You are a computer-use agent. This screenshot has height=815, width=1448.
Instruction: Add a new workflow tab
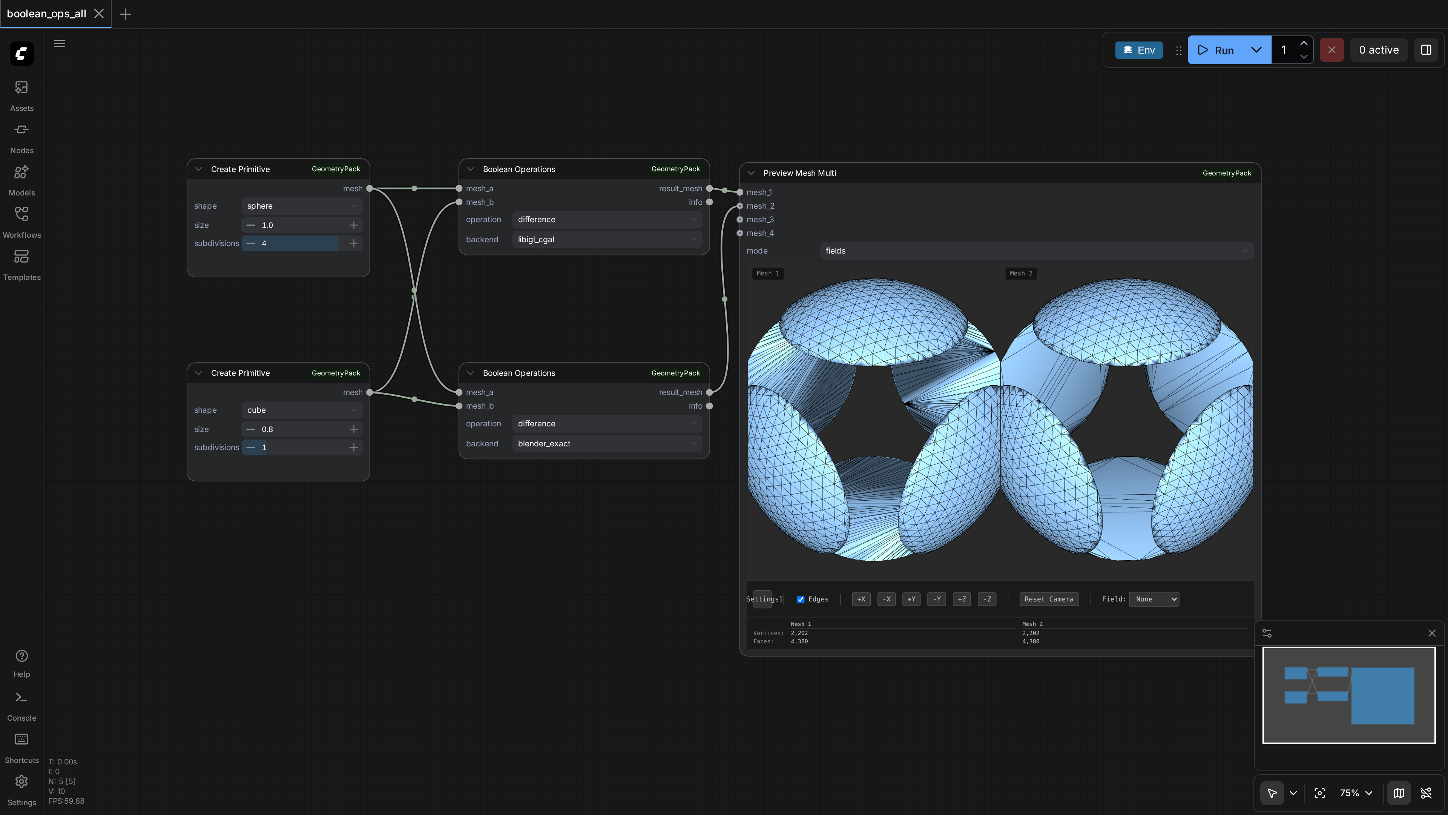[x=125, y=14]
